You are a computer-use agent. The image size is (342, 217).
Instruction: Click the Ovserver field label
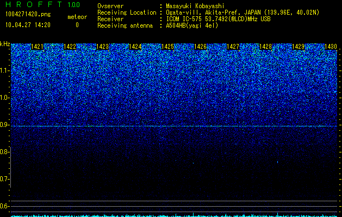point(110,6)
